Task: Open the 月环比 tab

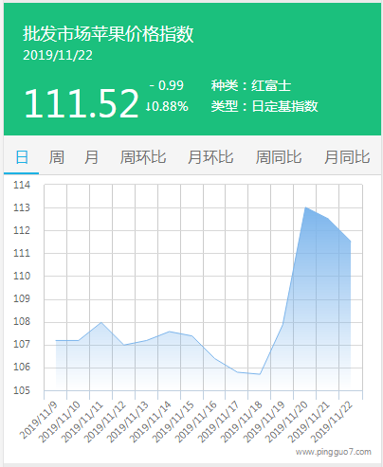Action: pyautogui.click(x=210, y=157)
